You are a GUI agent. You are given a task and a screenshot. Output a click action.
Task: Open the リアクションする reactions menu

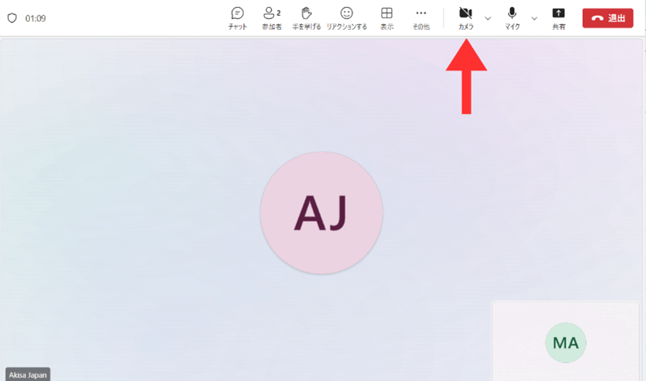click(347, 19)
